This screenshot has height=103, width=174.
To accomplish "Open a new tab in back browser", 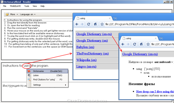I will pyautogui.click(x=115, y=18).
